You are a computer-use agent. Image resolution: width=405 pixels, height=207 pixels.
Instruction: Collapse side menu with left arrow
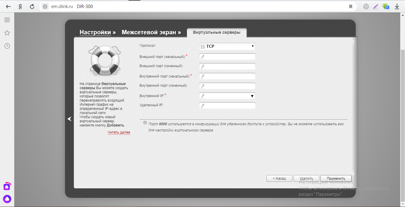coord(69,119)
